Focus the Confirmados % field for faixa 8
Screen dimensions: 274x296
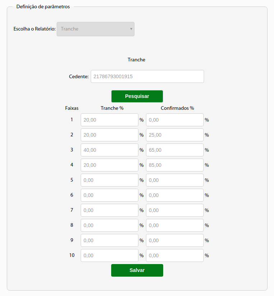click(175, 225)
